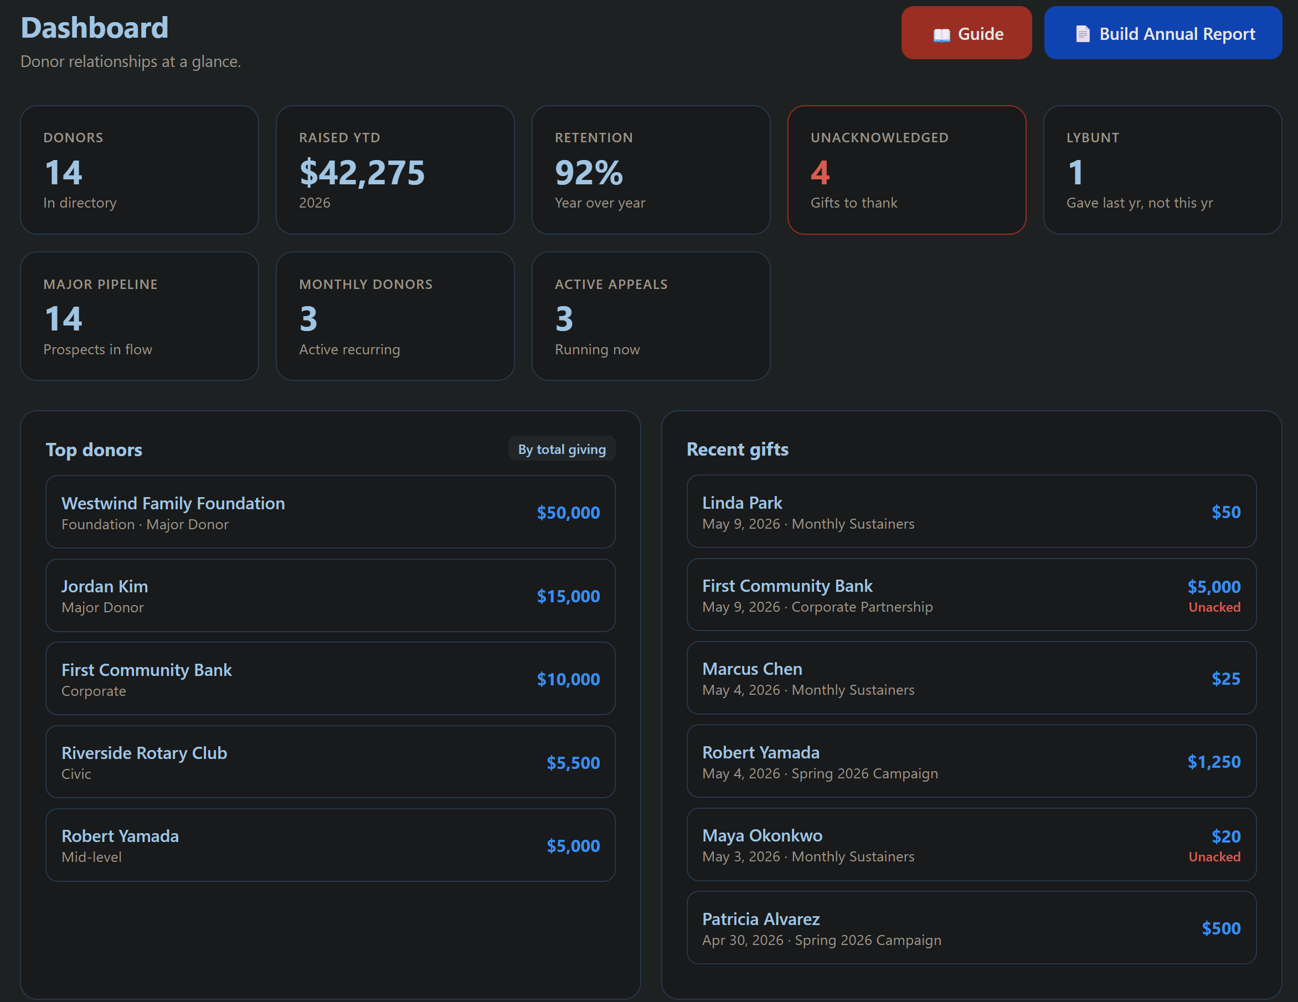Click the $50,000 amount for Westwind
The image size is (1298, 1002).
pyautogui.click(x=568, y=512)
